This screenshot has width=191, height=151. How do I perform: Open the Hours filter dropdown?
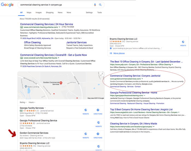[32, 102]
